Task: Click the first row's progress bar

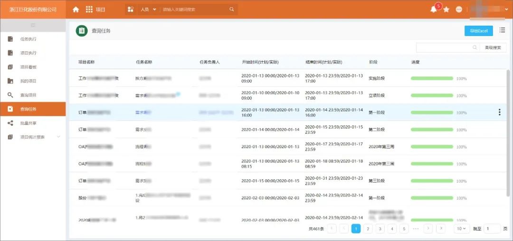Action: click(x=432, y=78)
